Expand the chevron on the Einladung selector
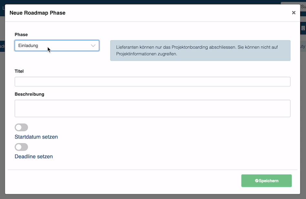Image resolution: width=306 pixels, height=199 pixels. pos(93,46)
